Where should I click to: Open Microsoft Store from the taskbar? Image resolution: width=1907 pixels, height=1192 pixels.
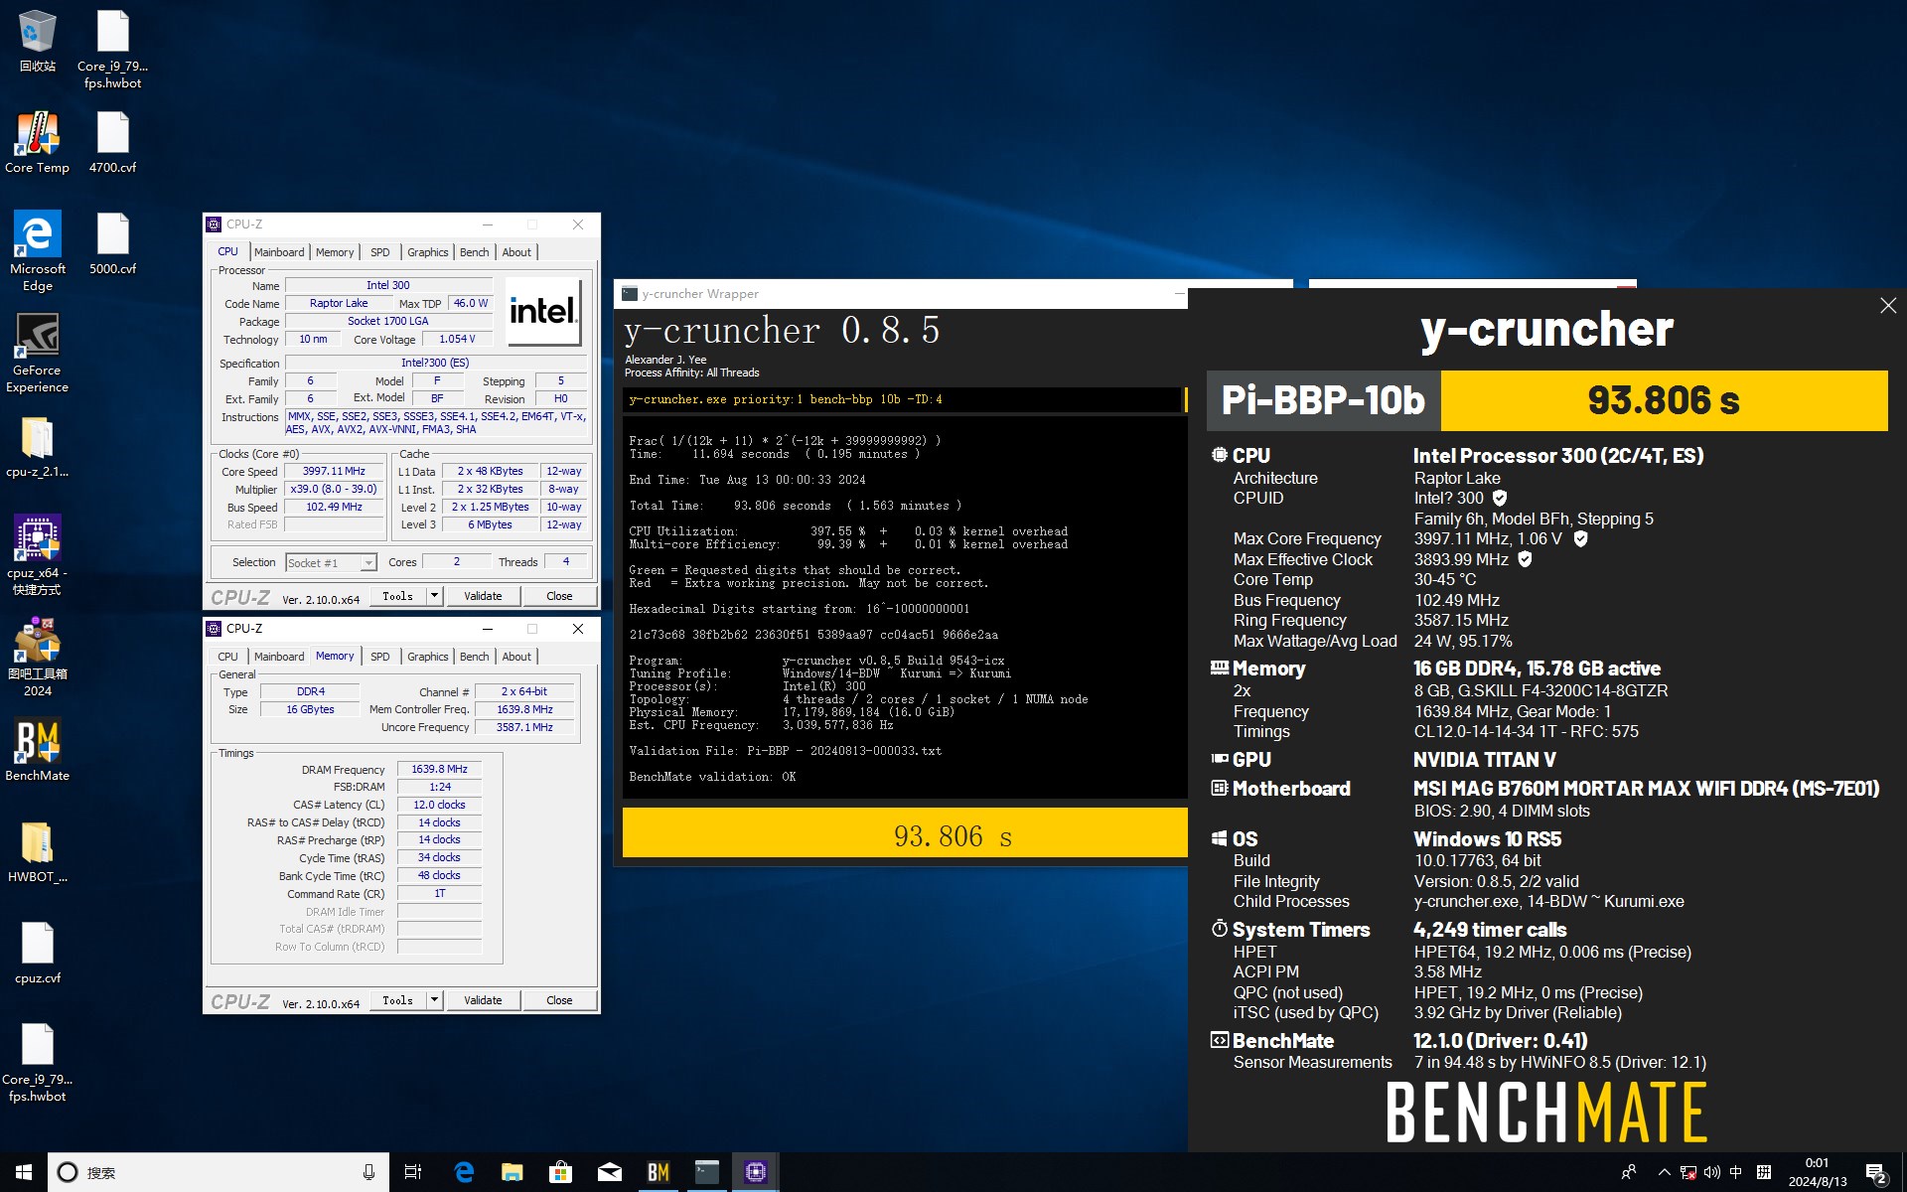tap(560, 1172)
